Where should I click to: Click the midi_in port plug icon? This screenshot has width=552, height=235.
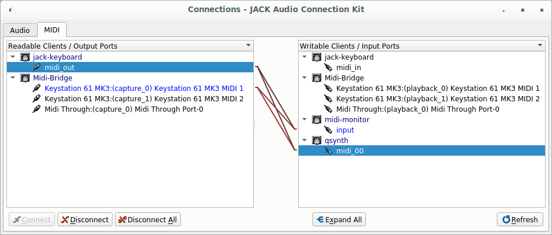328,68
